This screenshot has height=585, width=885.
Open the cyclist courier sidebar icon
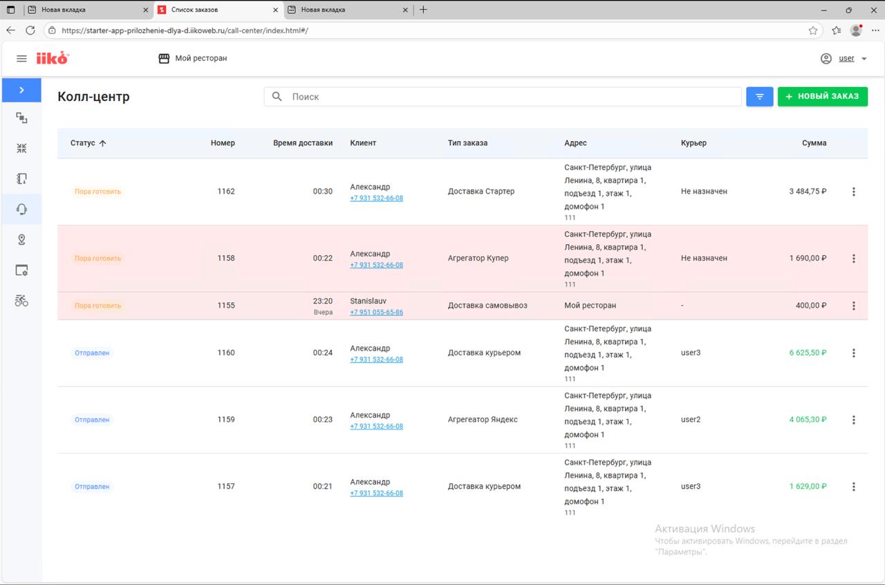coord(21,300)
